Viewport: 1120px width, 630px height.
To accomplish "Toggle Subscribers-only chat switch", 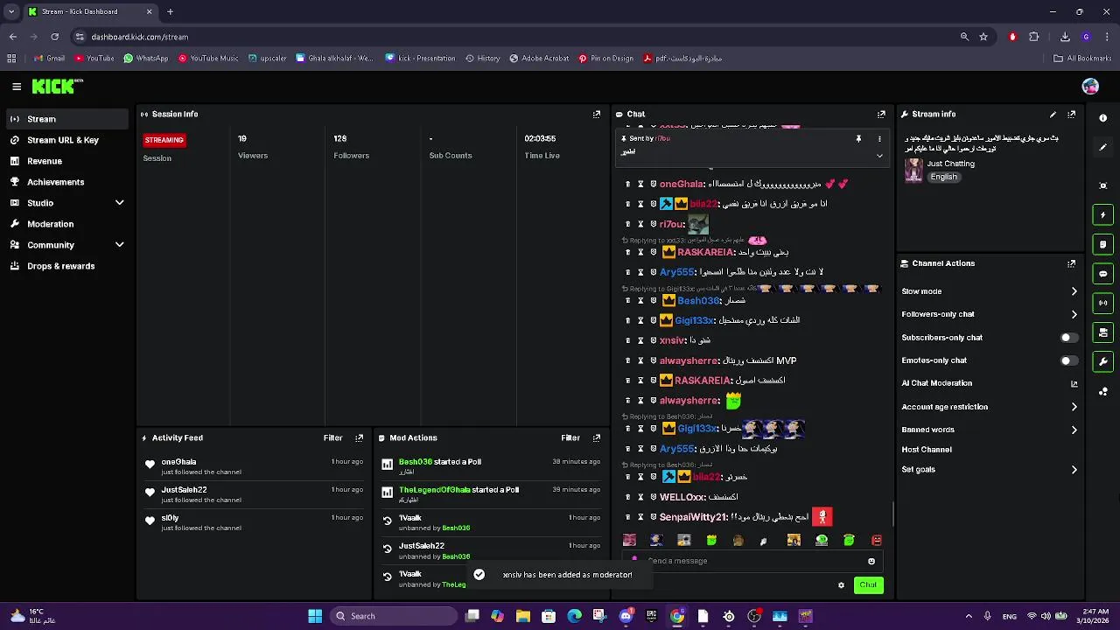I will pos(1067,338).
